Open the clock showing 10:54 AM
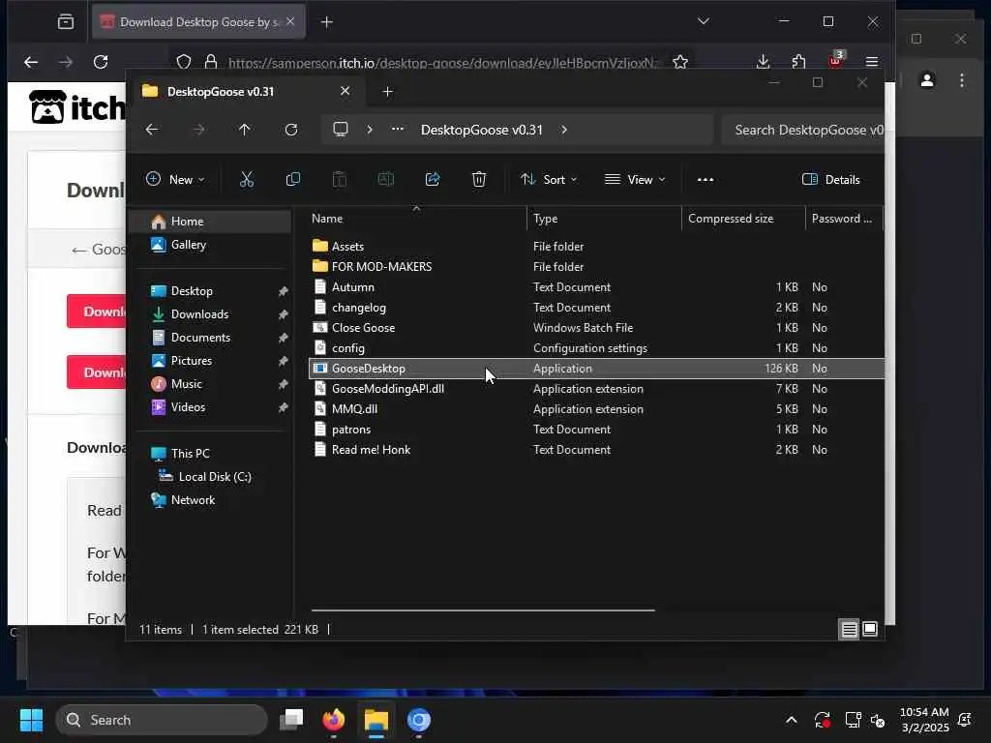This screenshot has width=991, height=743. 924,720
